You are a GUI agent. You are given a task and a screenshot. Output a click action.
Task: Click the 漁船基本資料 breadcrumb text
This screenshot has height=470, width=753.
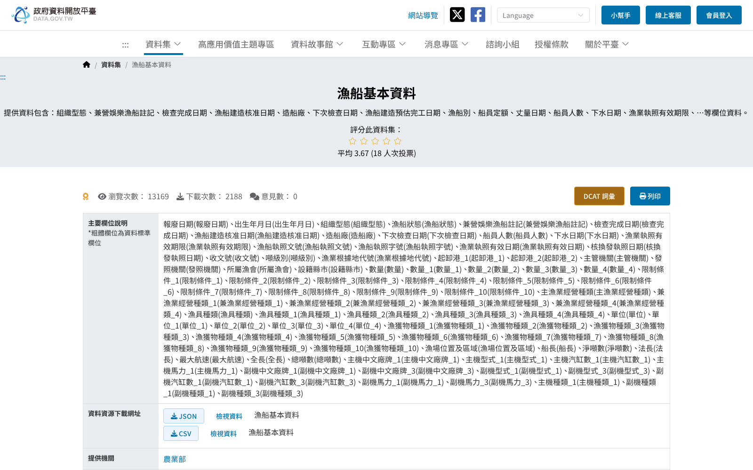[x=152, y=65]
